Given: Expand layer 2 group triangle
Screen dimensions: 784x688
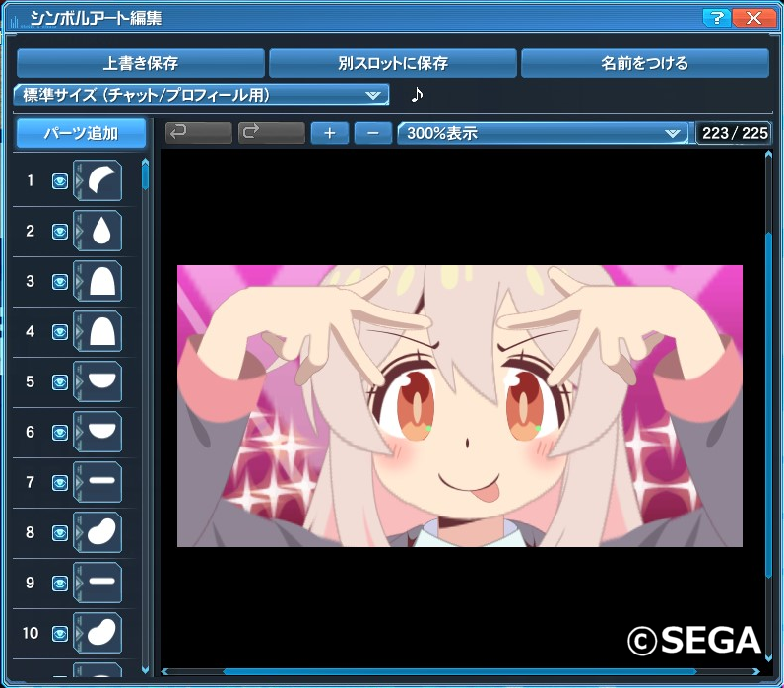Looking at the screenshot, I should [x=79, y=231].
